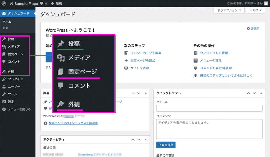
Task: Click the タイトル input field
Action: pyautogui.click(x=209, y=108)
